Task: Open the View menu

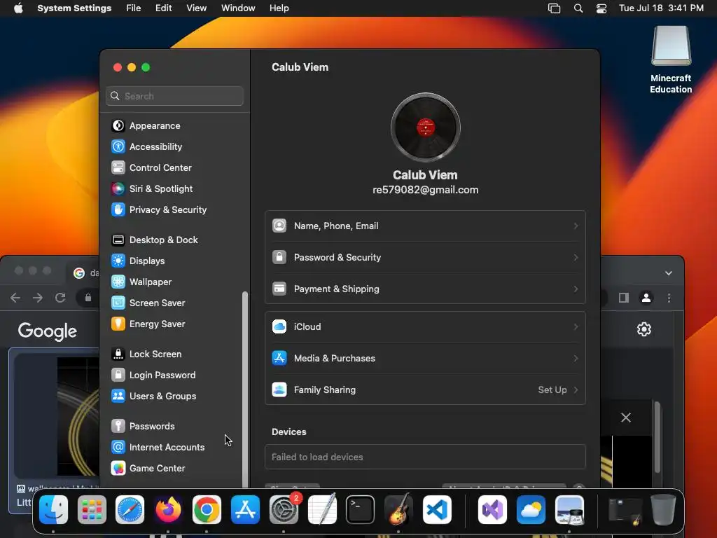Action: pos(196,8)
